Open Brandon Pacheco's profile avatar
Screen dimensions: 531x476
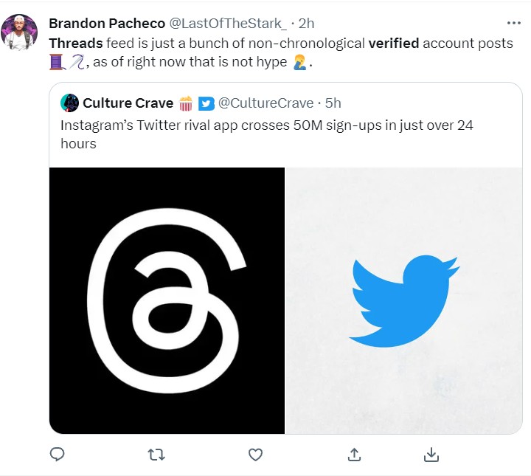tap(21, 32)
